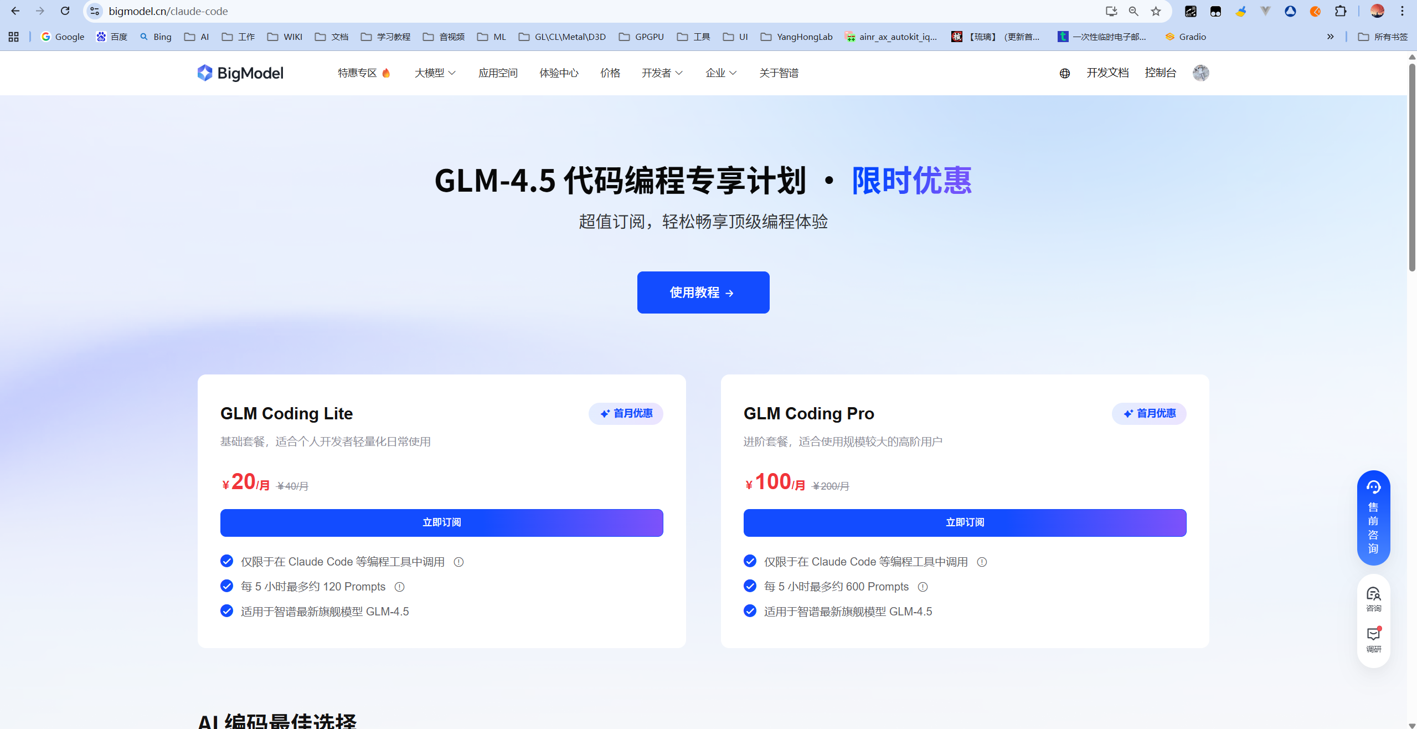Open the 售前咨询 floating button
The width and height of the screenshot is (1417, 729).
pyautogui.click(x=1373, y=517)
